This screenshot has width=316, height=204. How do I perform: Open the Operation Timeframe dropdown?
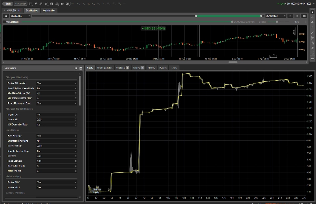point(57,141)
